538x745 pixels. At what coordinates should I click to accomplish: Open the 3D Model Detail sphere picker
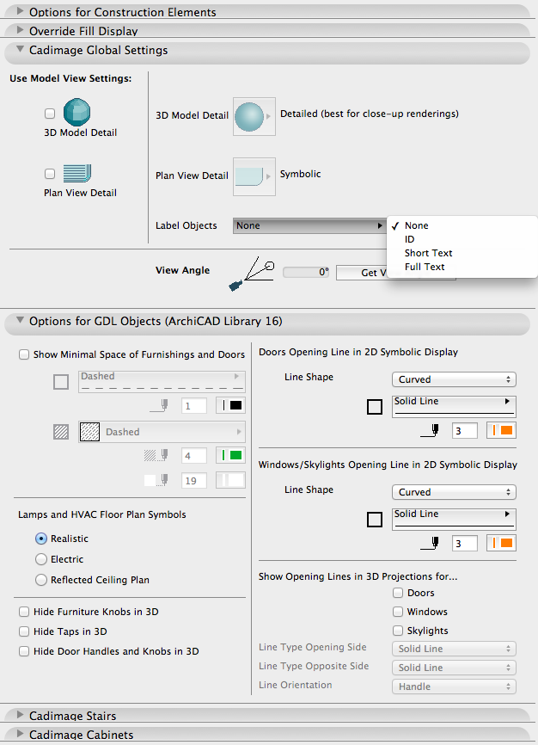254,117
